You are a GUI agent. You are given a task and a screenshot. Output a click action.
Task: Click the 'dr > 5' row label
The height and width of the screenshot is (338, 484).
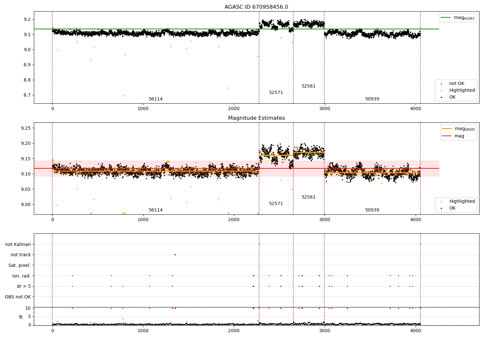pyautogui.click(x=24, y=286)
